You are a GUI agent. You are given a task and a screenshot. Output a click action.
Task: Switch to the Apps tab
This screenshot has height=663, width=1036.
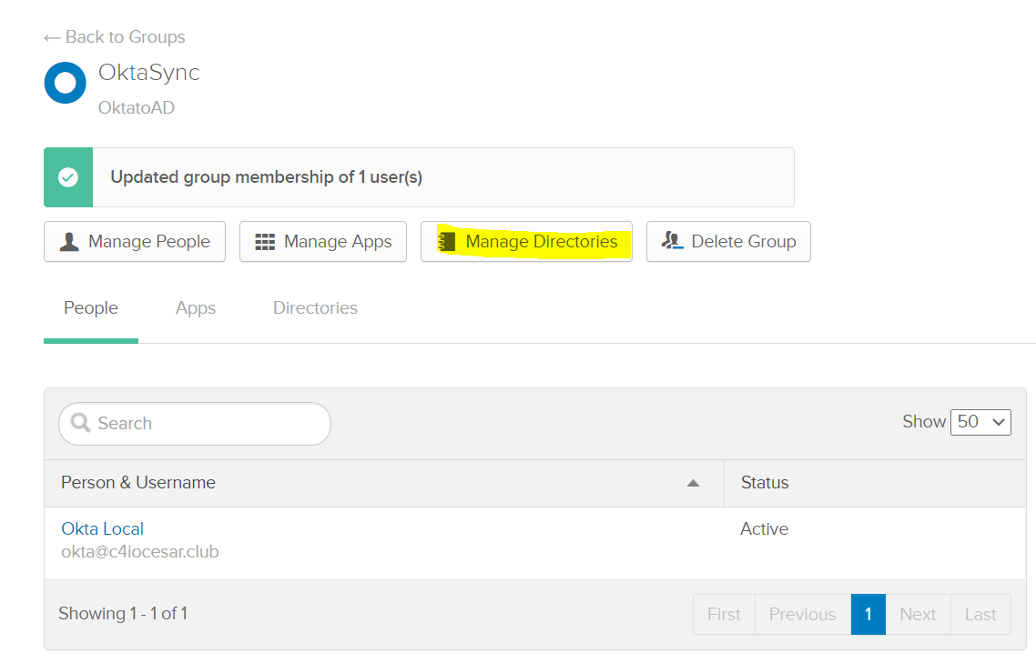click(196, 308)
